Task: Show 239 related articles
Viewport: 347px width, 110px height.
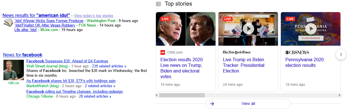Action: point(109,66)
